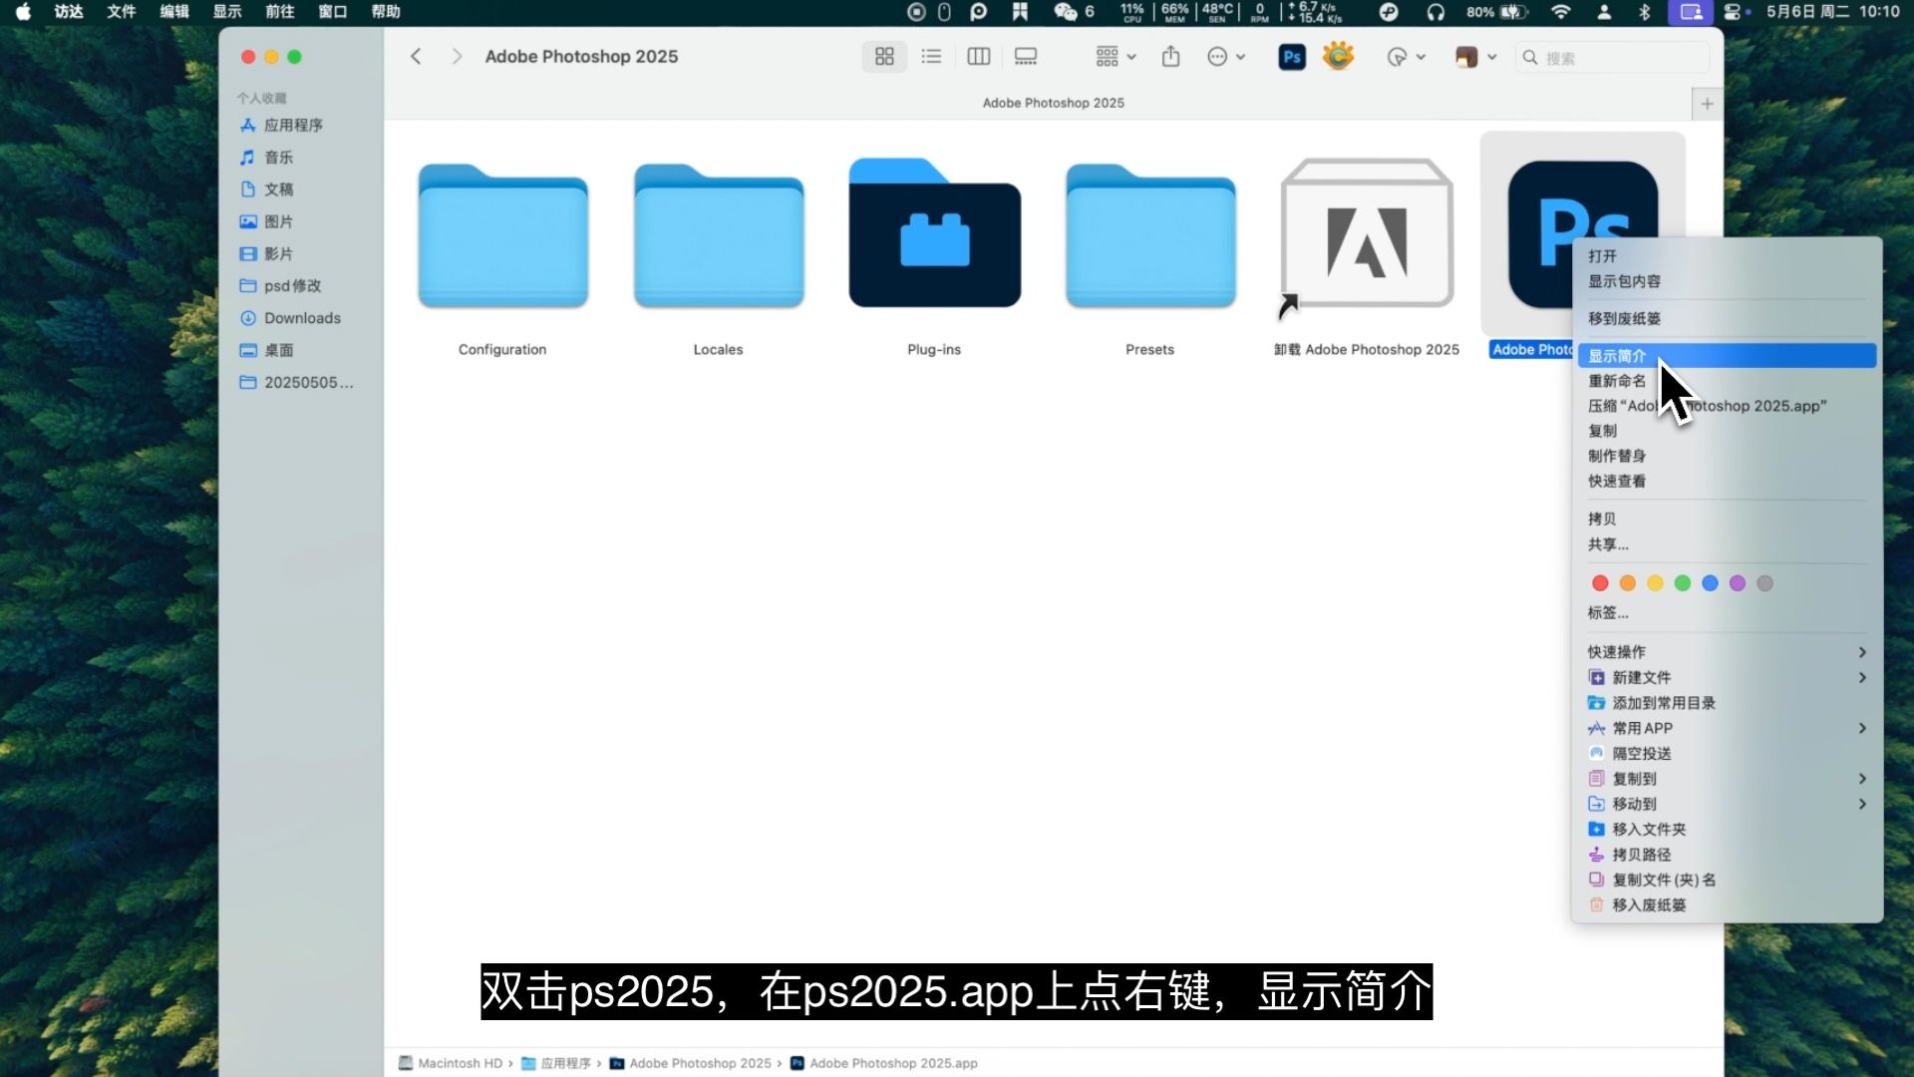The height and width of the screenshot is (1077, 1914).
Task: Choose 移入废纸篓 at menu bottom
Action: [1727, 905]
